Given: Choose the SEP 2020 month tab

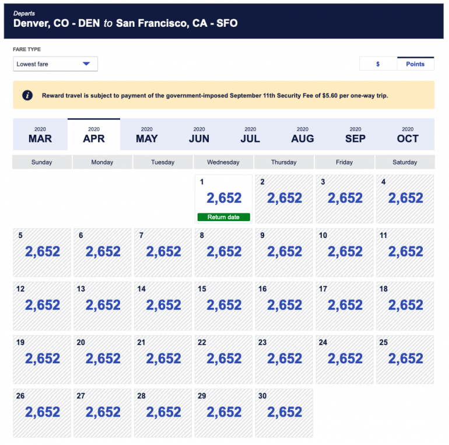Looking at the screenshot, I should (x=355, y=135).
